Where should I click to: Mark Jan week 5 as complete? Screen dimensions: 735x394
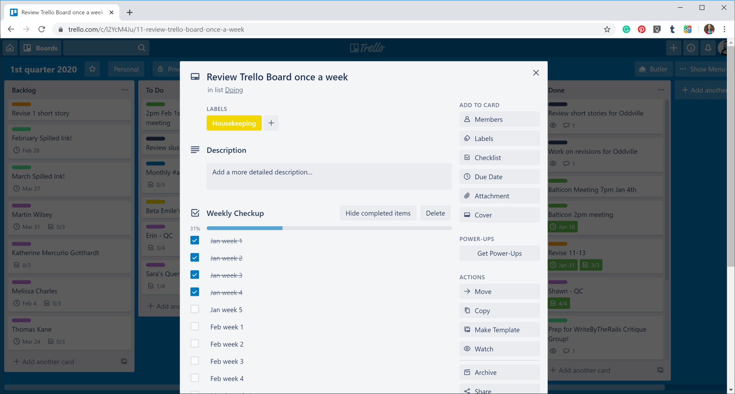194,309
